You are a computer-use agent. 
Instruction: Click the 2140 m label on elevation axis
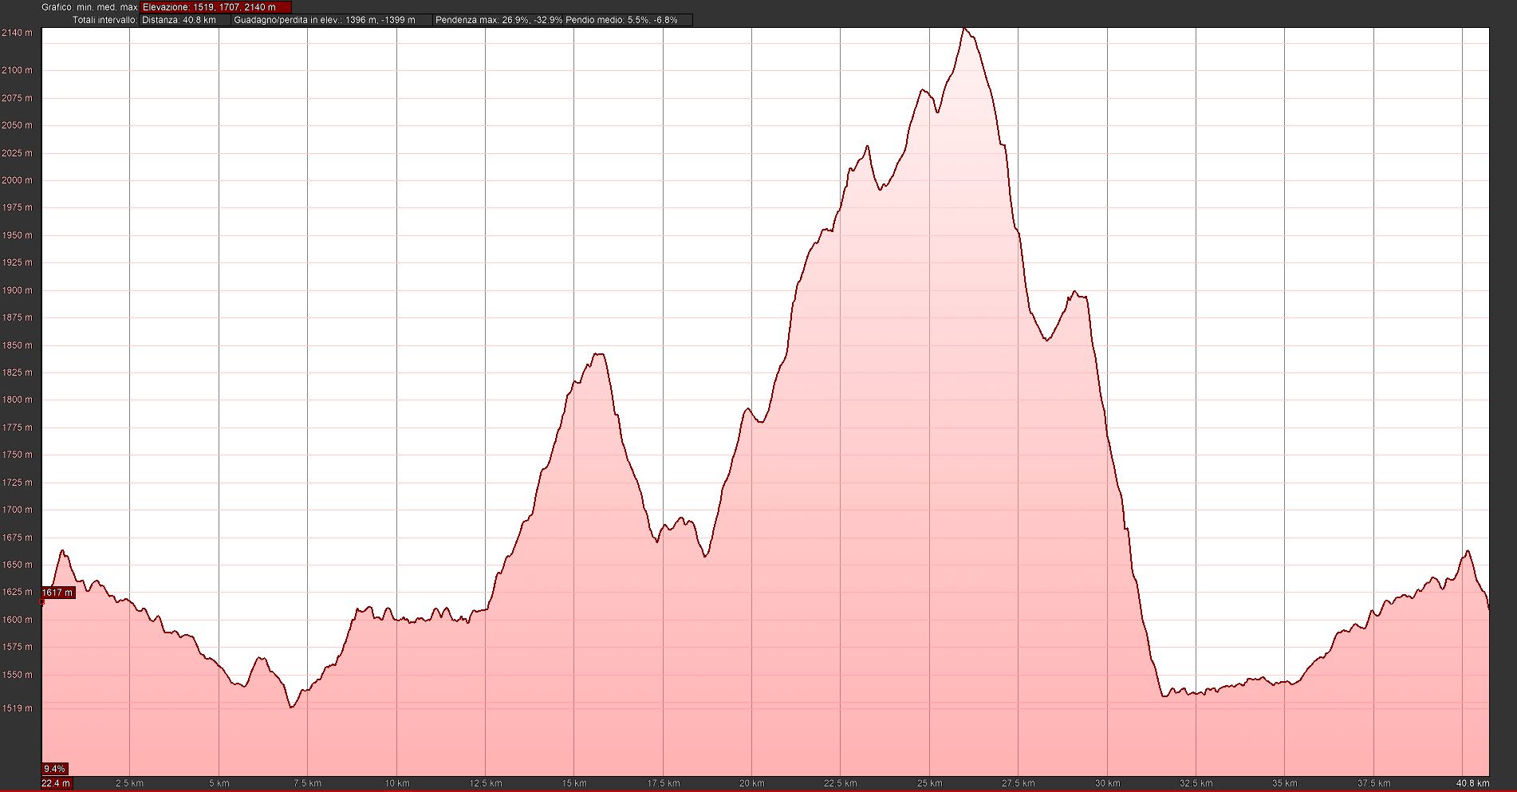point(17,33)
